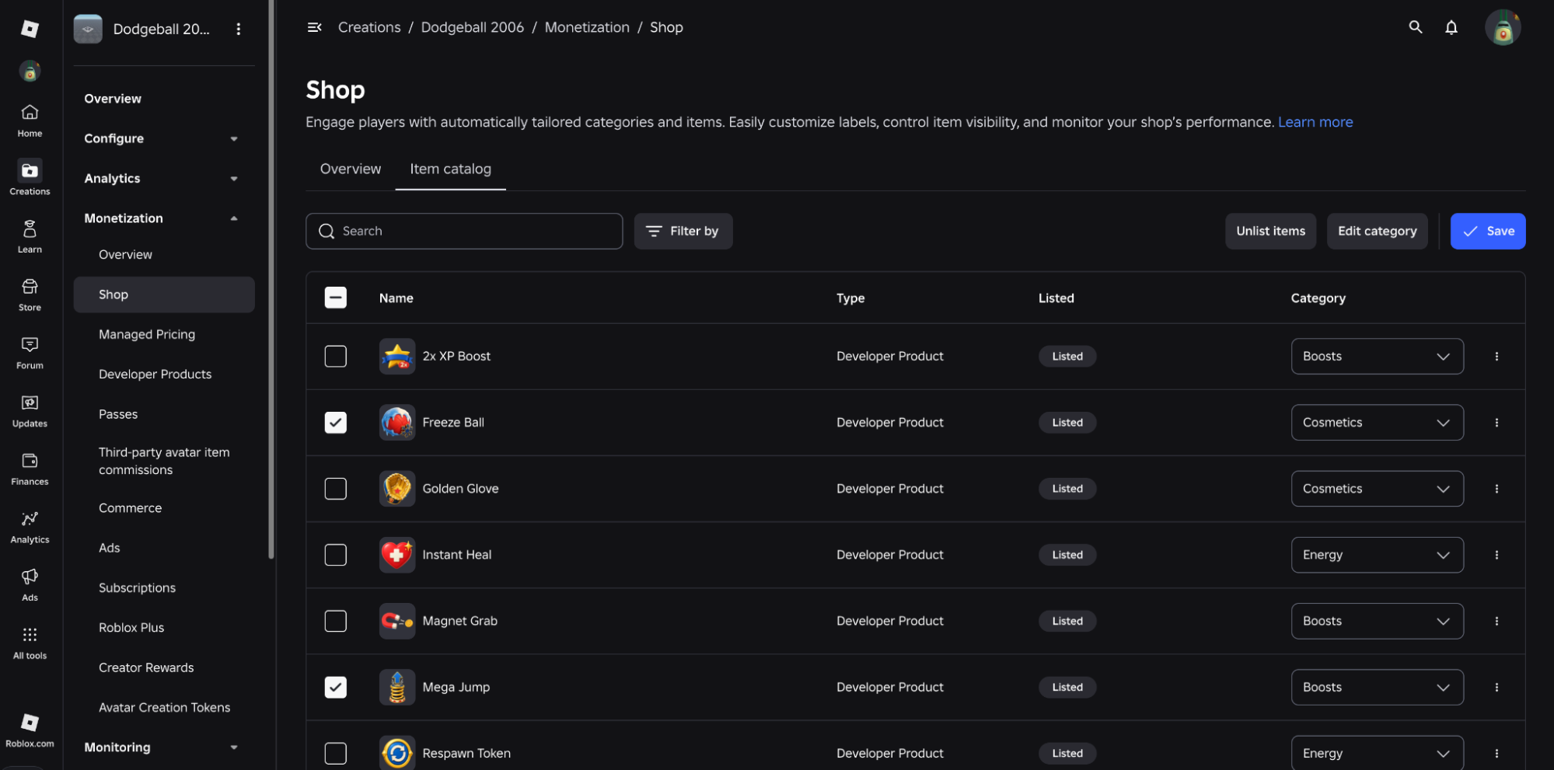Switch to the Overview shop tab
Viewport: 1554px width, 770px height.
pos(351,169)
